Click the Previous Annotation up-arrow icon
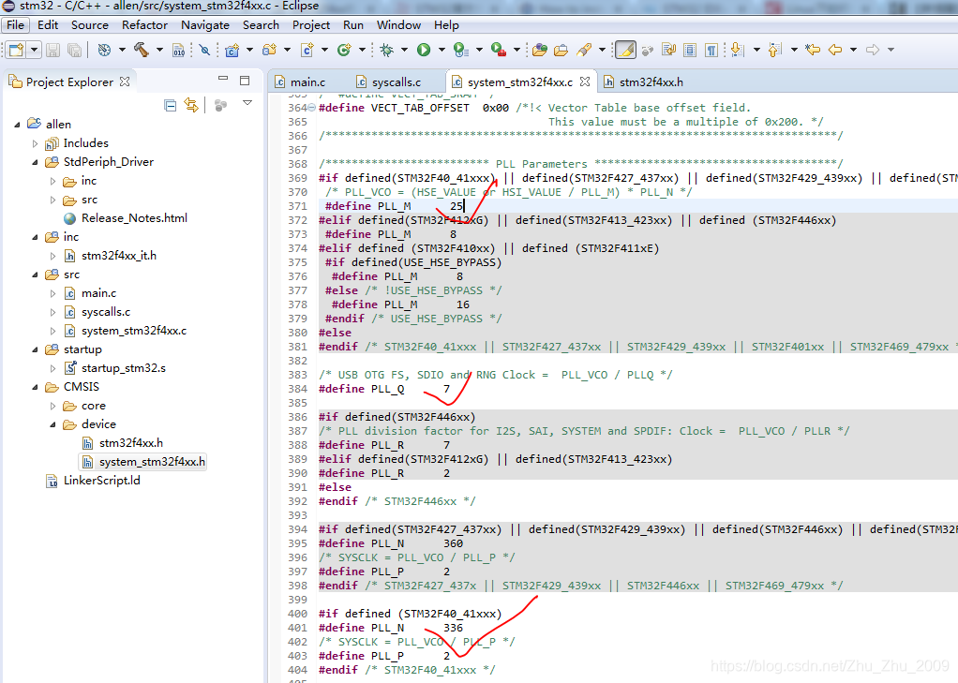This screenshot has width=958, height=683. (774, 50)
